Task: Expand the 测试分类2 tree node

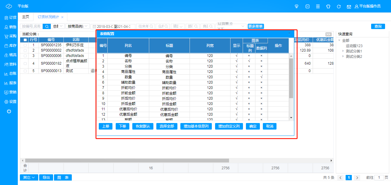Action: pyautogui.click(x=343, y=56)
